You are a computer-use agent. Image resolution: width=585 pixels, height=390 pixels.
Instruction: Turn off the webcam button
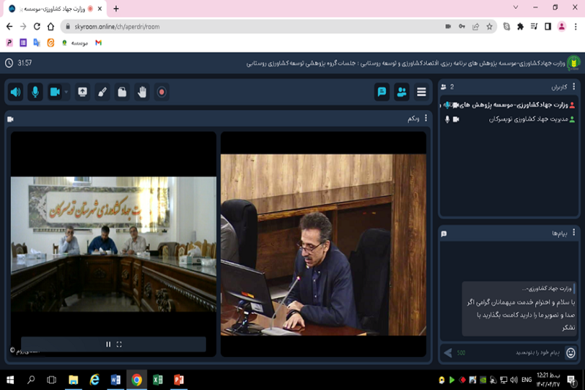[54, 92]
